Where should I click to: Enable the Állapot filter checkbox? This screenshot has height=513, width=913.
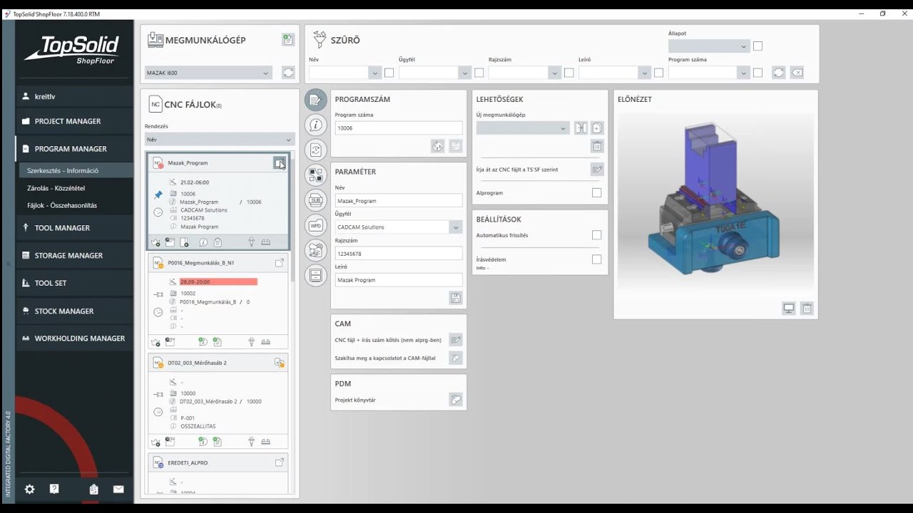[758, 46]
